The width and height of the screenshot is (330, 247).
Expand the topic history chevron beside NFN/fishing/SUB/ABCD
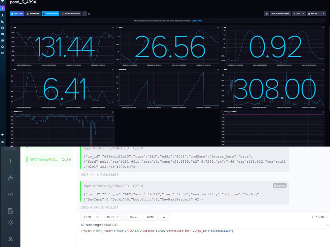(327, 225)
